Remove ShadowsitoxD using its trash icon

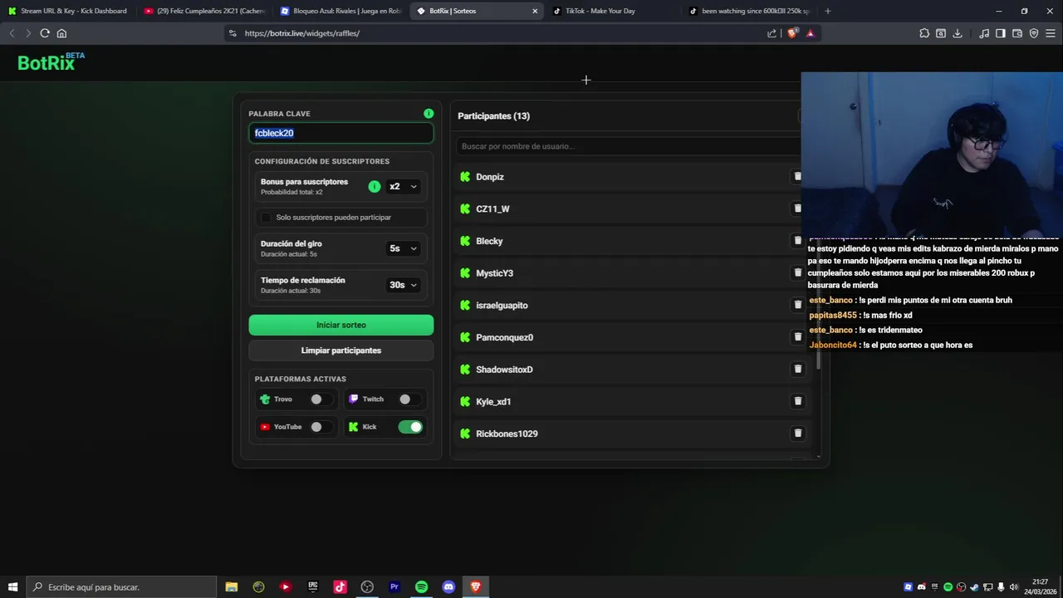pyautogui.click(x=797, y=369)
